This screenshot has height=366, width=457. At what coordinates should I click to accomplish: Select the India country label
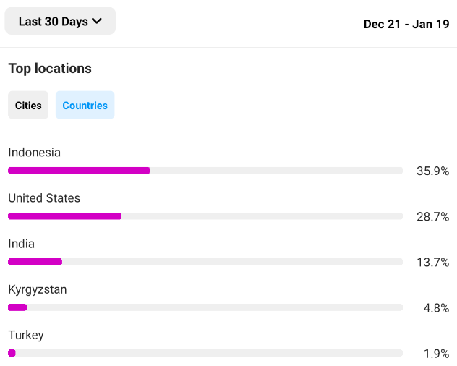click(x=21, y=244)
